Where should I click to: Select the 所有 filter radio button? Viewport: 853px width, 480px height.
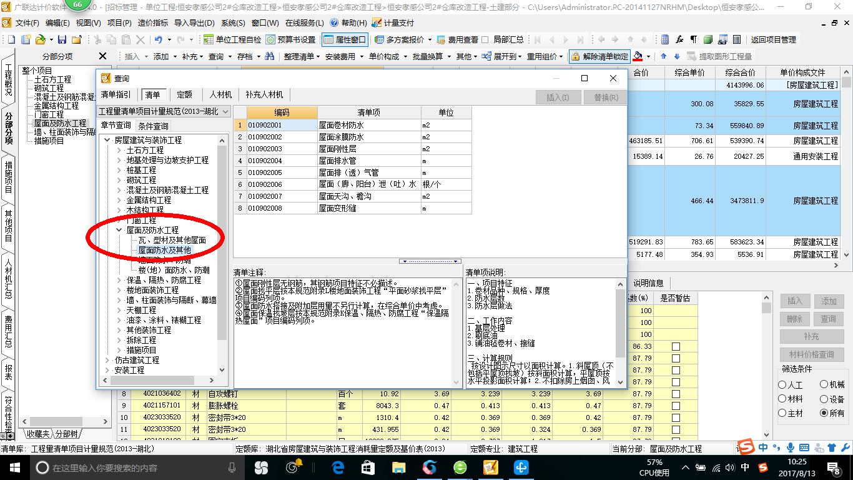click(x=824, y=413)
